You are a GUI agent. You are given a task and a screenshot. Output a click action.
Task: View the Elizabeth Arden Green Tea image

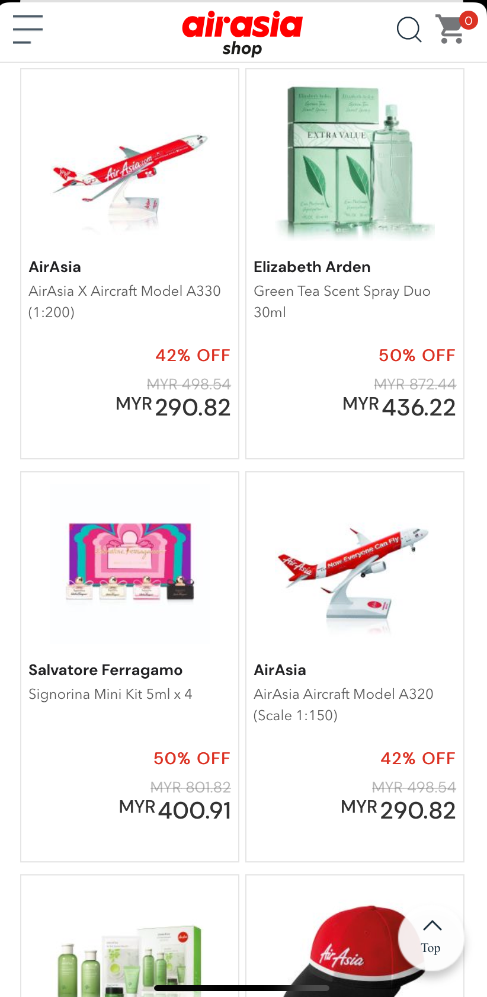click(x=355, y=161)
